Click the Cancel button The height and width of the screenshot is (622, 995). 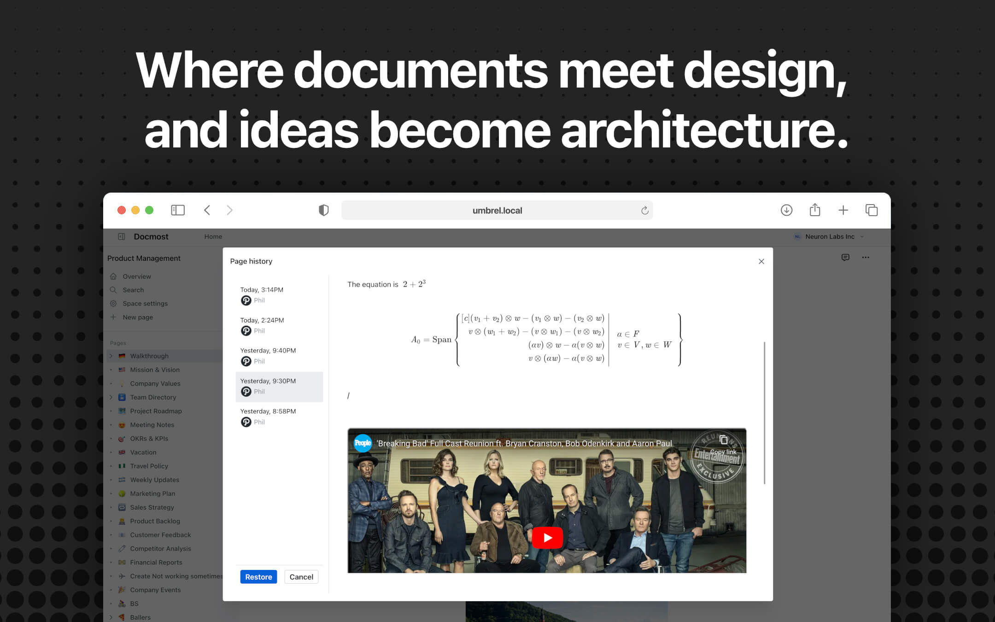click(x=301, y=577)
